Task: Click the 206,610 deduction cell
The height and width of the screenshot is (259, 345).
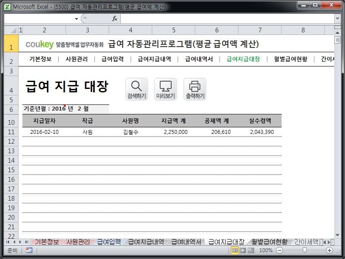Action: point(217,132)
